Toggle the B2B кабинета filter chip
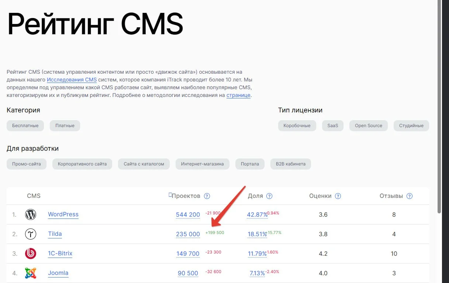 (291, 164)
